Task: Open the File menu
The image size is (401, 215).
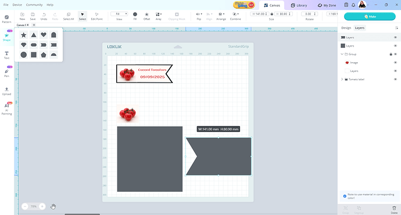Action: click(6, 5)
